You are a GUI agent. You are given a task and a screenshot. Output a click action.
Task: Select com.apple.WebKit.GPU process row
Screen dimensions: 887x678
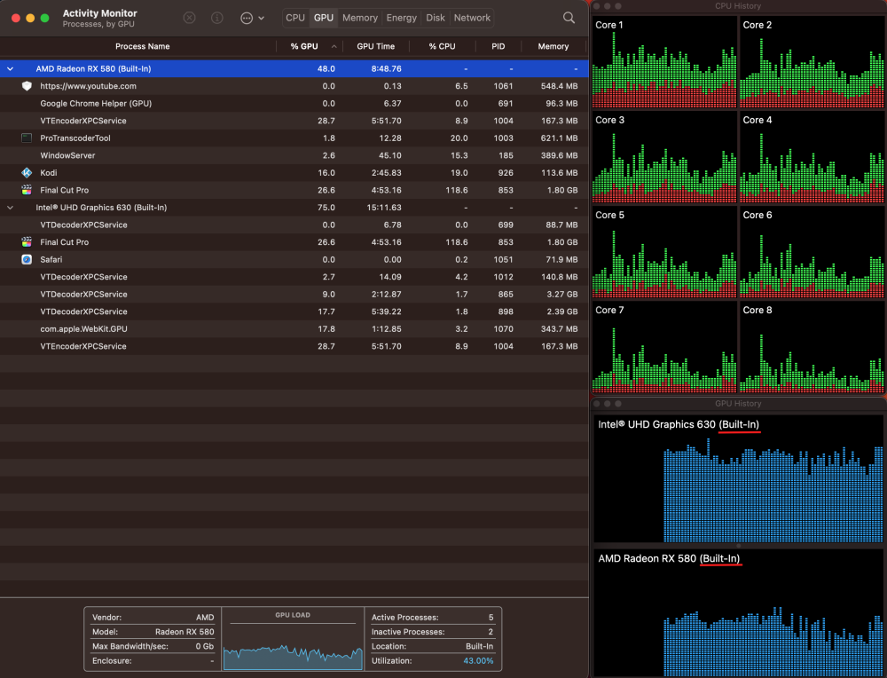pyautogui.click(x=294, y=329)
